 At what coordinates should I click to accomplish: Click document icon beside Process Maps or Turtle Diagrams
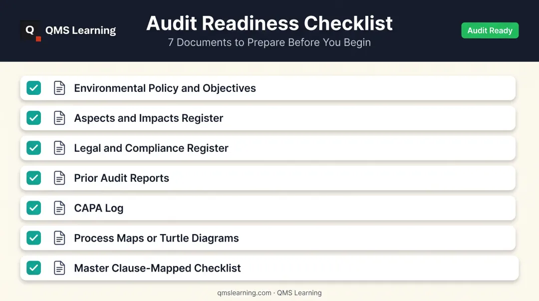(x=59, y=238)
